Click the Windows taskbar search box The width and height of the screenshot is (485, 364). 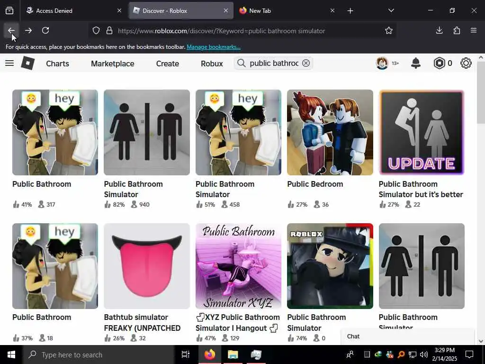pos(99,355)
